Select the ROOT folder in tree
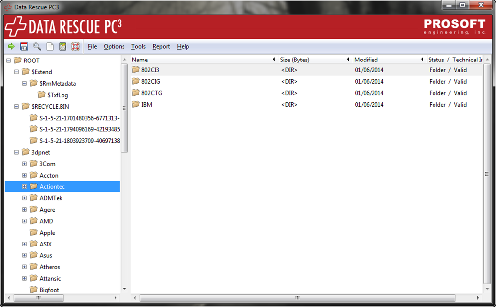 27,61
